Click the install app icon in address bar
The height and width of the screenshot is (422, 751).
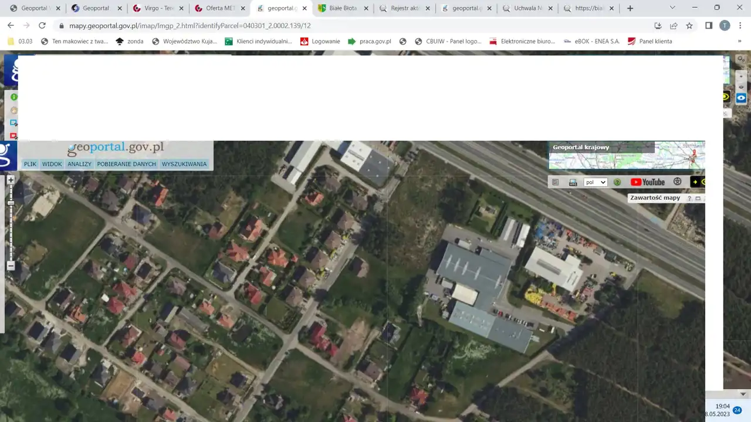[x=658, y=26]
